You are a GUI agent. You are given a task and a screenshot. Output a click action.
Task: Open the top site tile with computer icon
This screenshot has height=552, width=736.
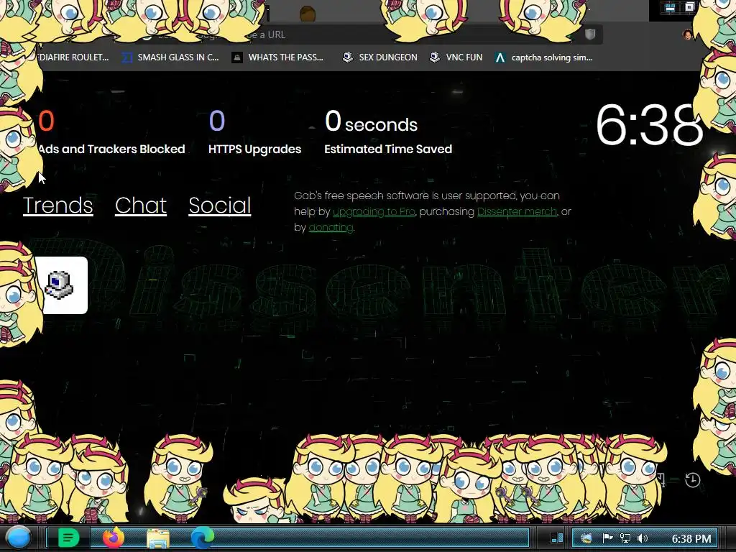point(60,285)
